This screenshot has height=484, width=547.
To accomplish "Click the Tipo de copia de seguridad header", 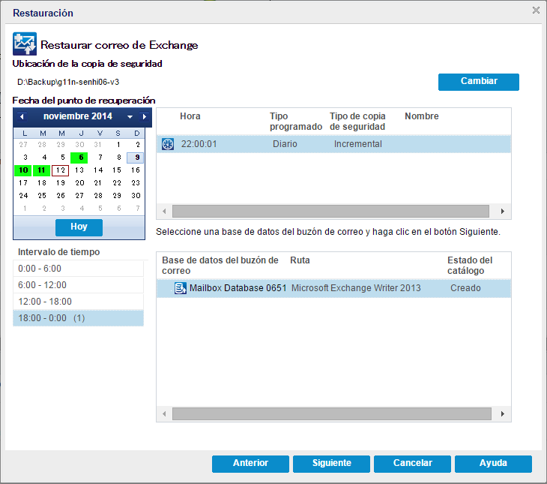I will point(357,122).
